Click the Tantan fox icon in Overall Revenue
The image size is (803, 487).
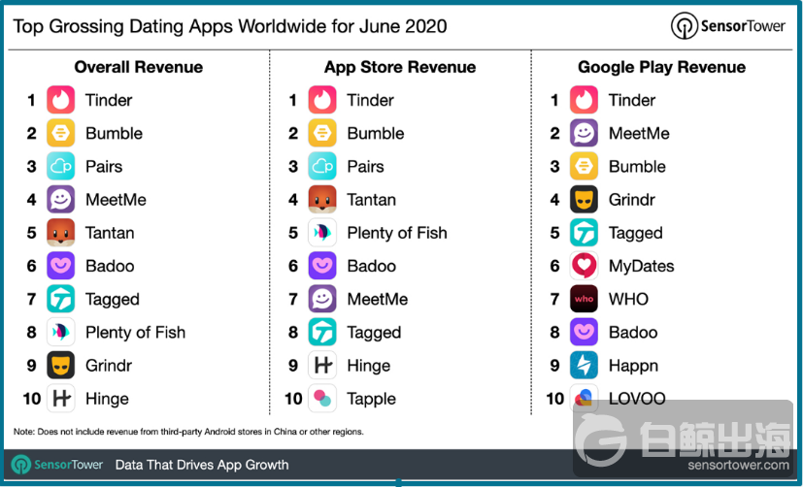(x=60, y=233)
